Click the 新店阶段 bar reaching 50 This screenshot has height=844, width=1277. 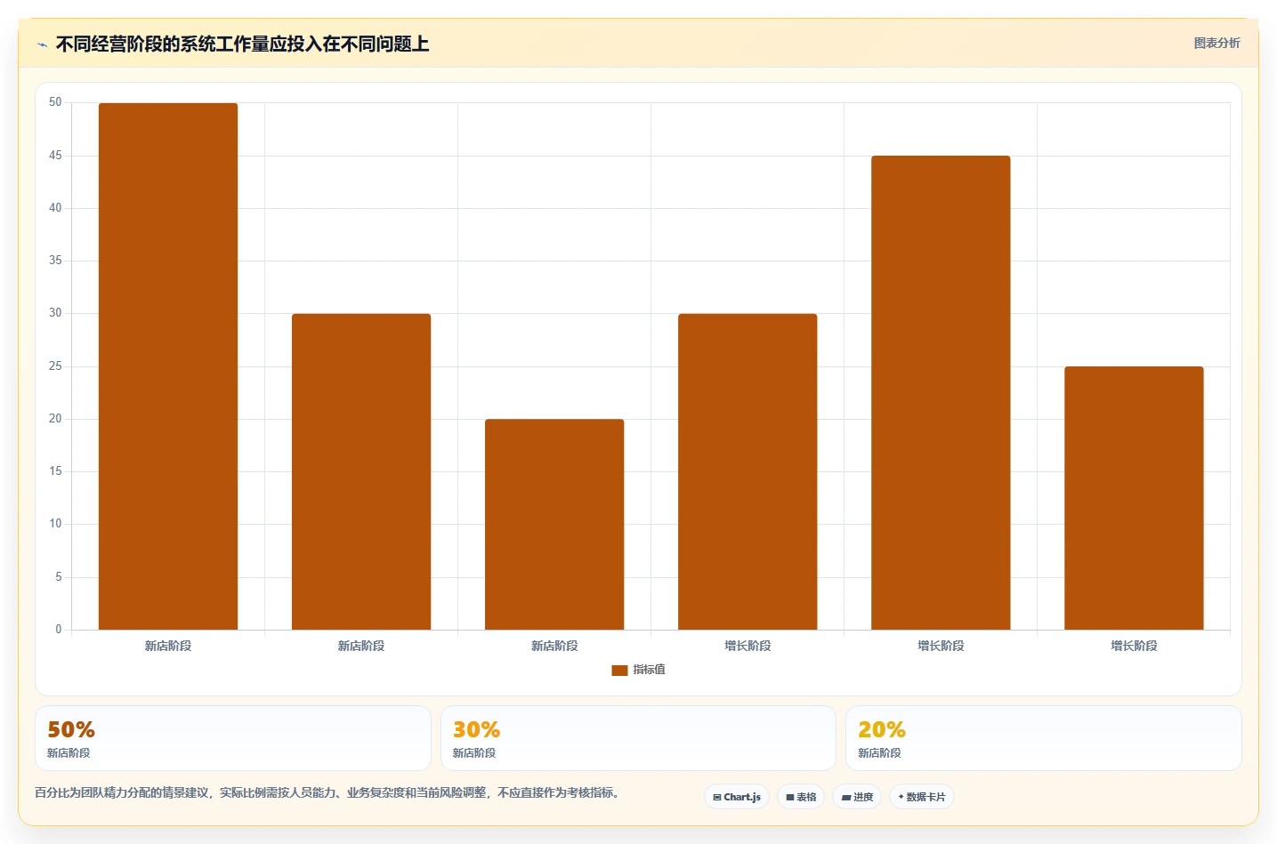click(168, 366)
